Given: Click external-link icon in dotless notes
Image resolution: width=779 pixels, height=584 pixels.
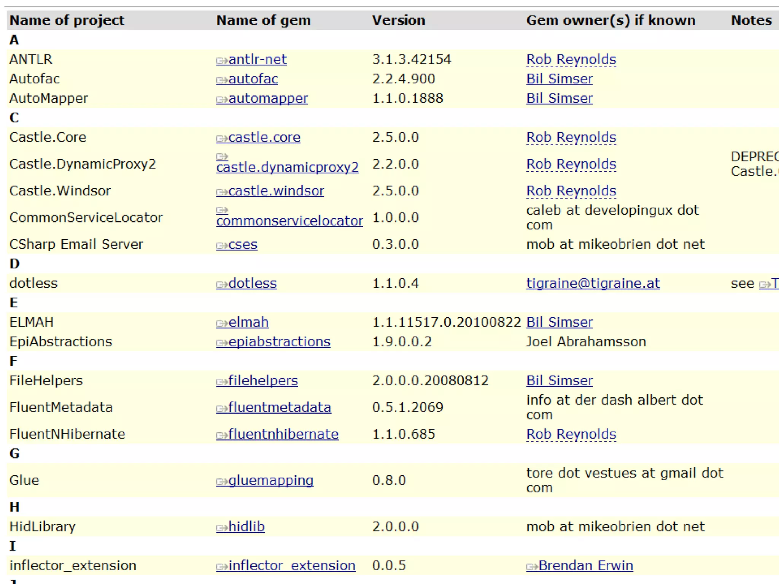Looking at the screenshot, I should (x=765, y=284).
